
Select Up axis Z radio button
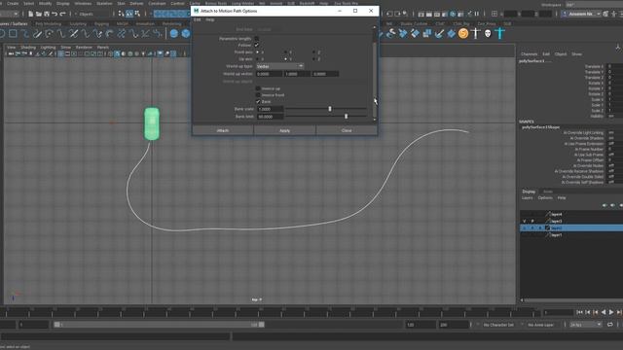[313, 58]
